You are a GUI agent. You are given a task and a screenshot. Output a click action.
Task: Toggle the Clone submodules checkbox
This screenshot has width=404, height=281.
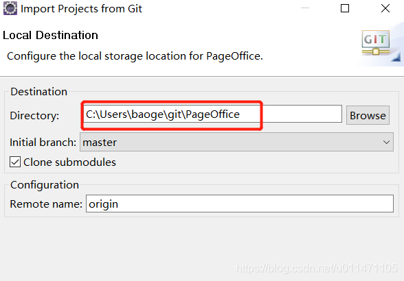pos(15,162)
